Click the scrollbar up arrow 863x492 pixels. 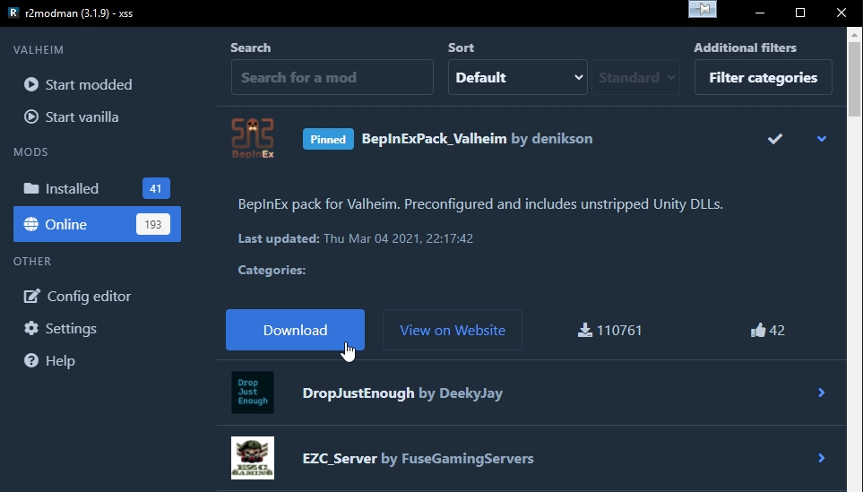point(854,34)
